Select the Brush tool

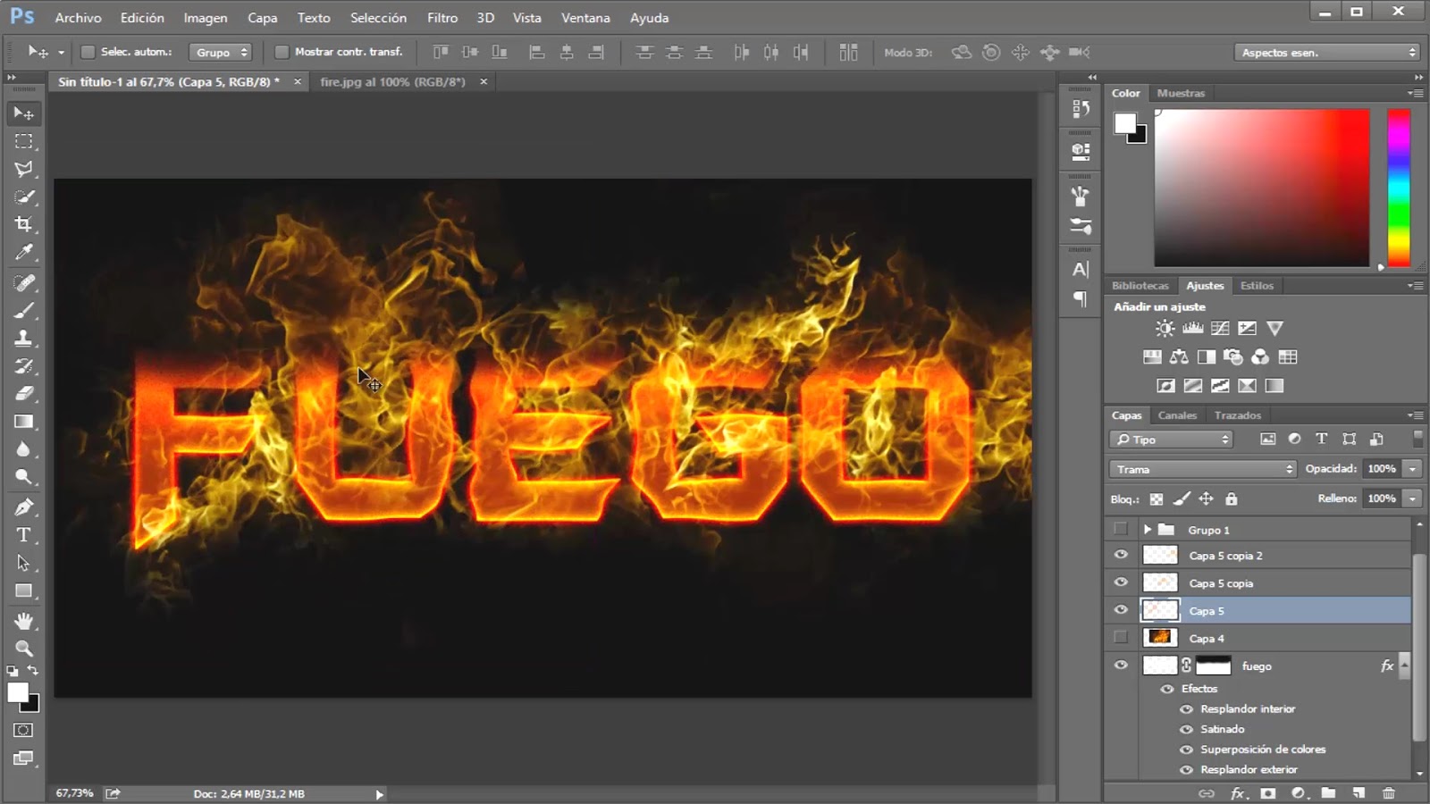point(24,310)
